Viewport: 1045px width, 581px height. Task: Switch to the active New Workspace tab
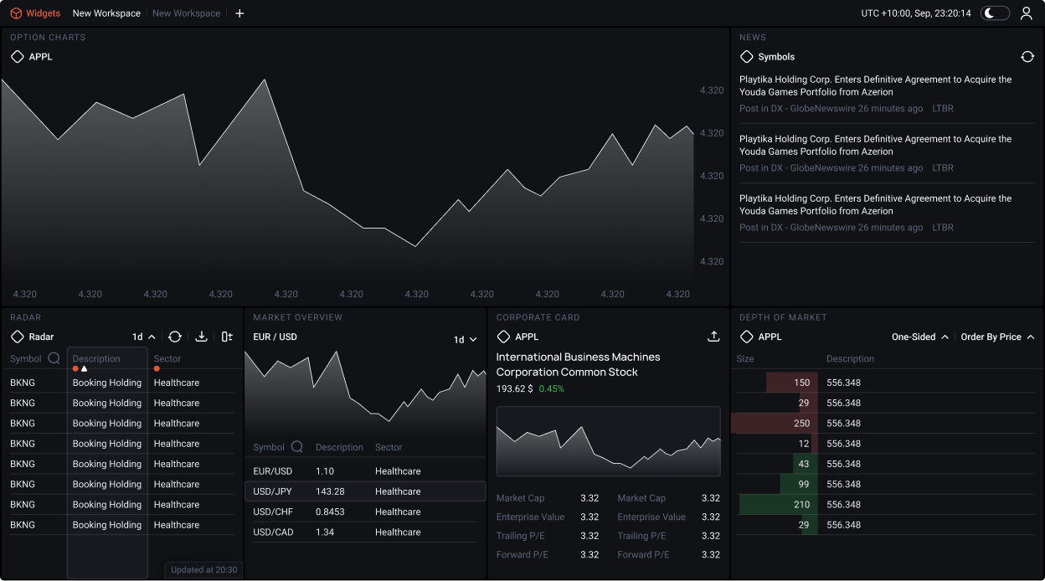pos(106,13)
